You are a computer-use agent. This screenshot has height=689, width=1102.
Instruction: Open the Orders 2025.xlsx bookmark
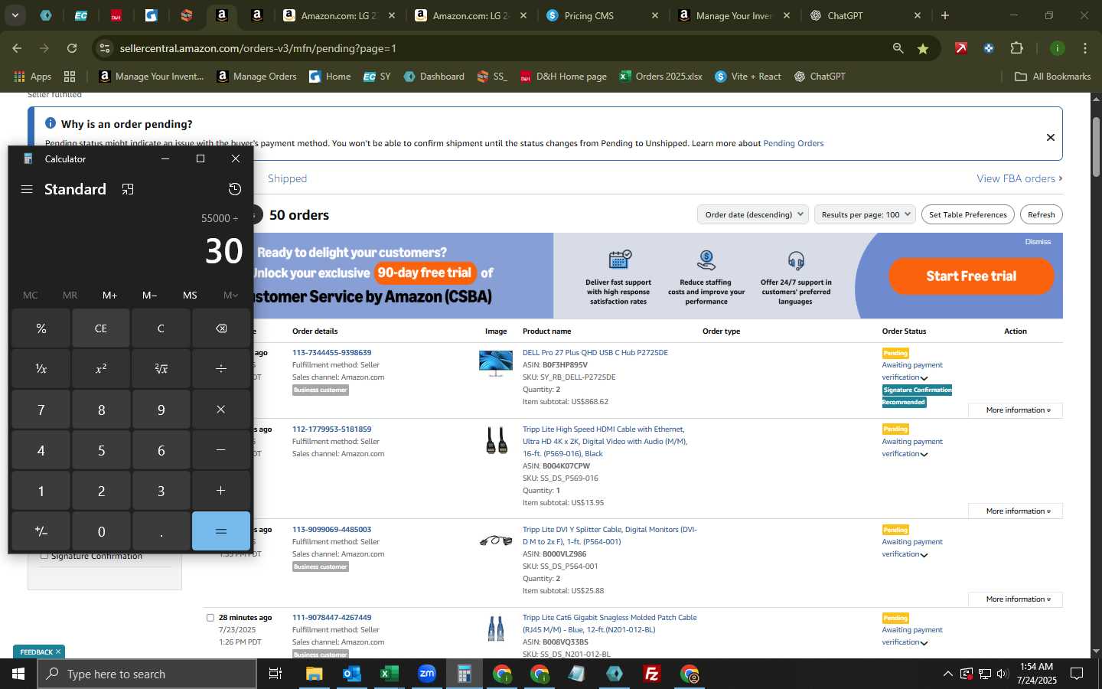[660, 77]
